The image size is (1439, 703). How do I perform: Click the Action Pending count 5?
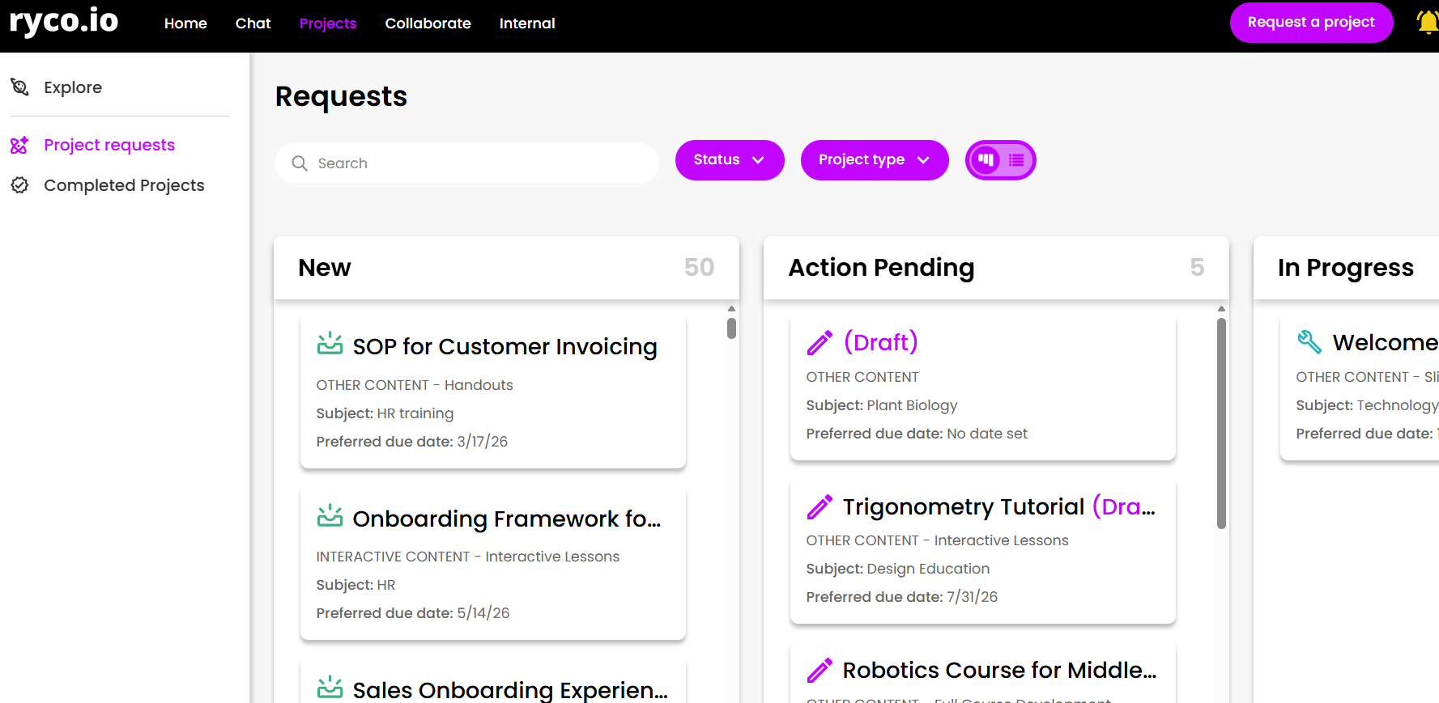[1197, 267]
